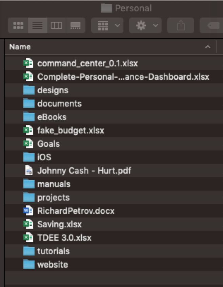
Task: Click Excel icon of Complete-Personal Dashboard file
Action: 28,77
